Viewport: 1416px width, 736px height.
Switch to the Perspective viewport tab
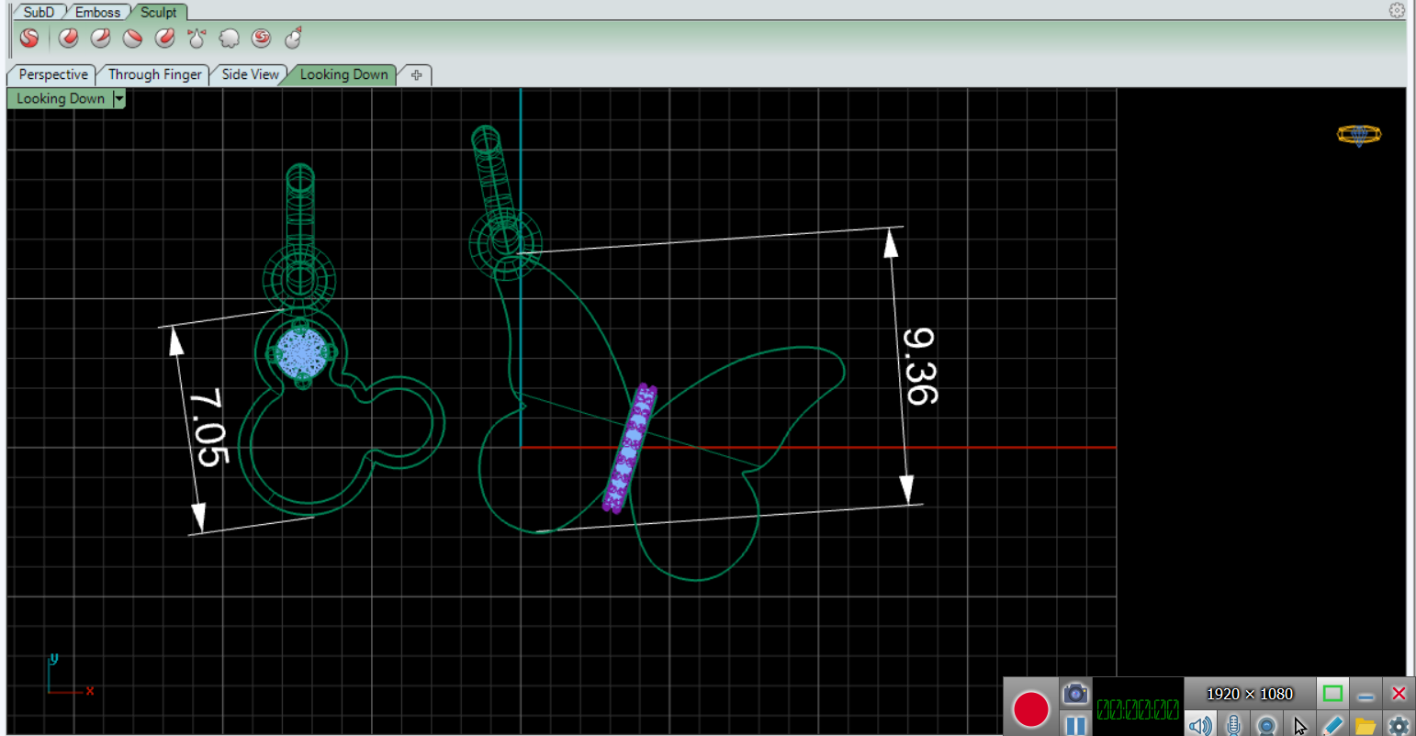tap(52, 74)
